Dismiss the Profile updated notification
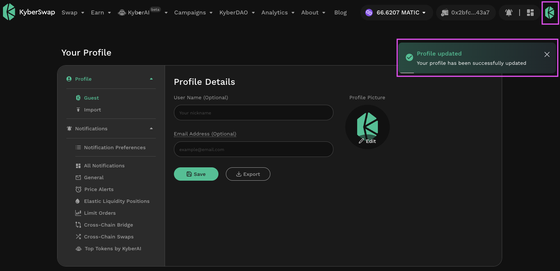560x271 pixels. 547,54
